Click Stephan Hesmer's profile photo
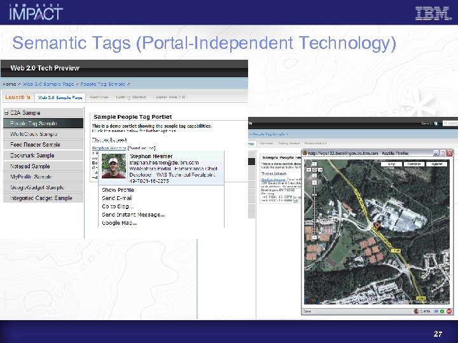This screenshot has height=343, width=458. tap(114, 166)
